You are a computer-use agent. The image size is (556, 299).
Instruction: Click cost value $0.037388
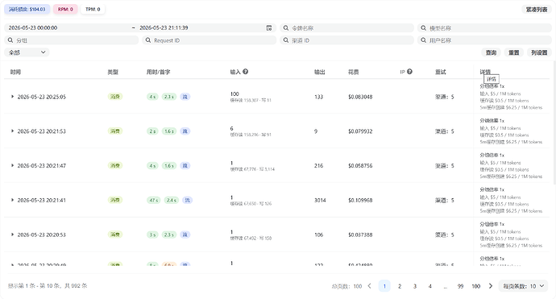[360, 235]
